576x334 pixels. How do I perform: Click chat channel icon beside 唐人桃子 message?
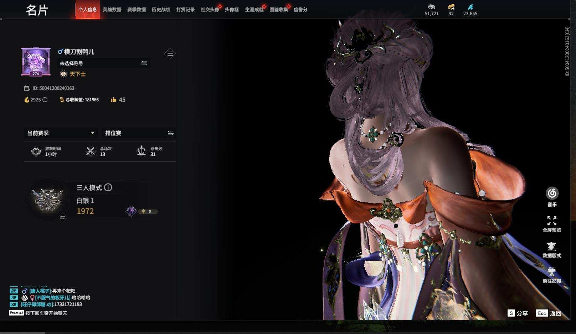click(14, 291)
